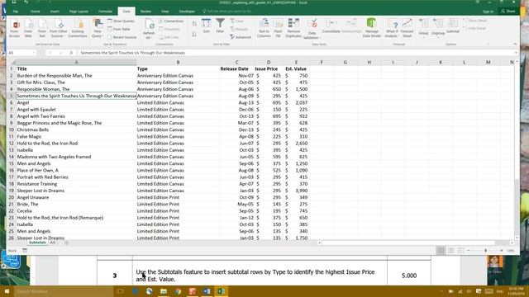Click the From Web data icon

(28, 28)
